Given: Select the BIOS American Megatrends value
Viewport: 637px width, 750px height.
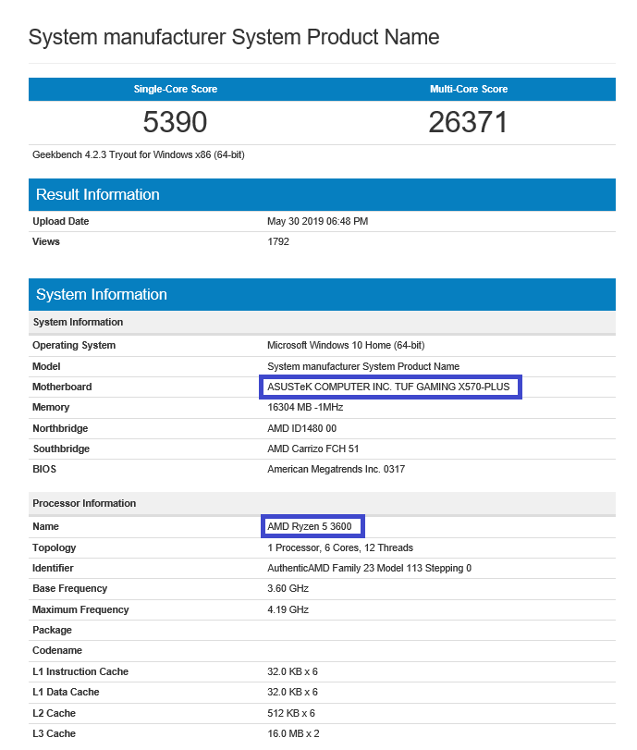Looking at the screenshot, I should [336, 470].
